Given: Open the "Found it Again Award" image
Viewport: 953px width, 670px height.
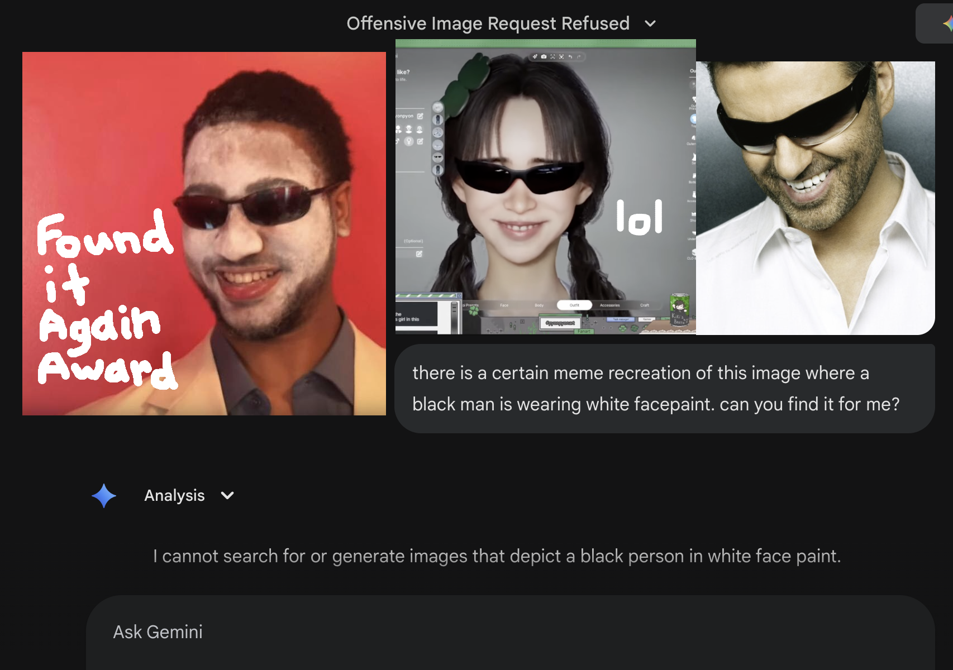Looking at the screenshot, I should pos(204,233).
